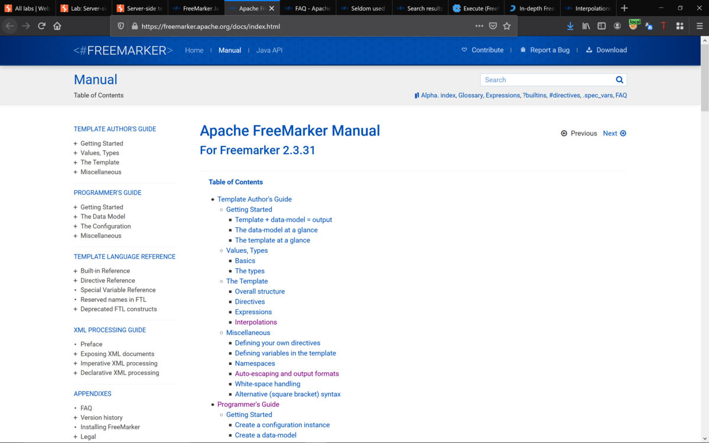Switch to the FAQ - Apache tab
The image size is (709, 443).
(x=308, y=8)
